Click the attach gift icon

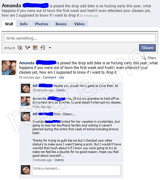pyautogui.click(x=35, y=47)
